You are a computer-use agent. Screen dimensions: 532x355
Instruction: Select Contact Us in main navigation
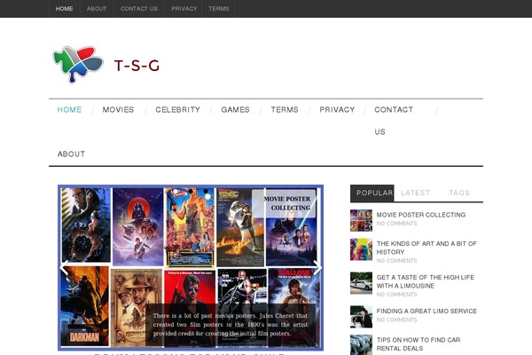[x=394, y=121]
